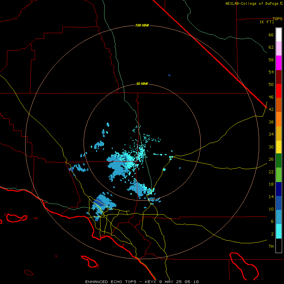Click the white swatch on the color scale
Image resolution: width=284 pixels, height=284 pixels.
[x=279, y=35]
